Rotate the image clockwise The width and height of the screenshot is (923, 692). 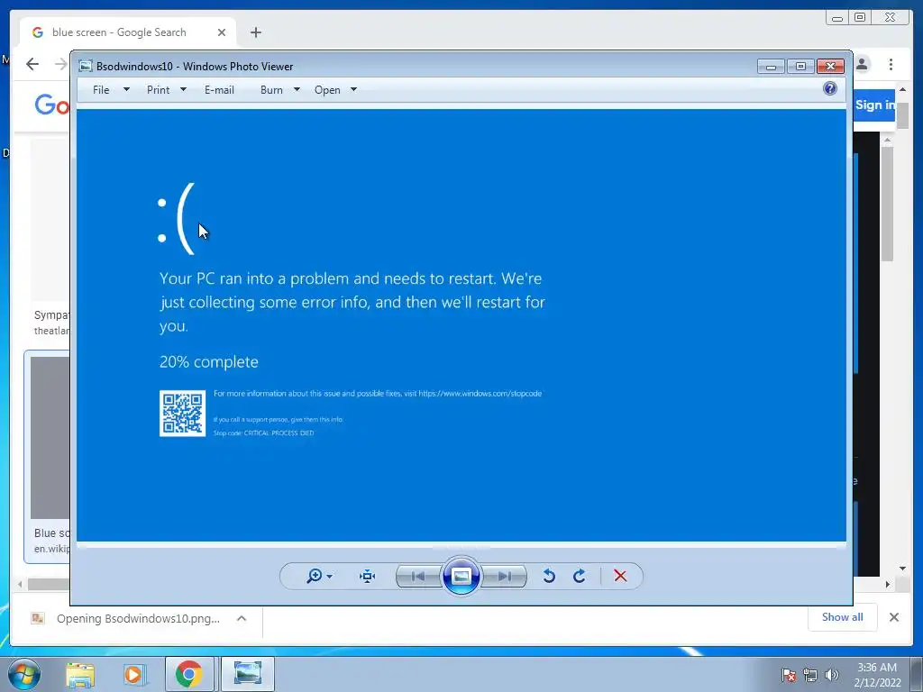(x=580, y=576)
